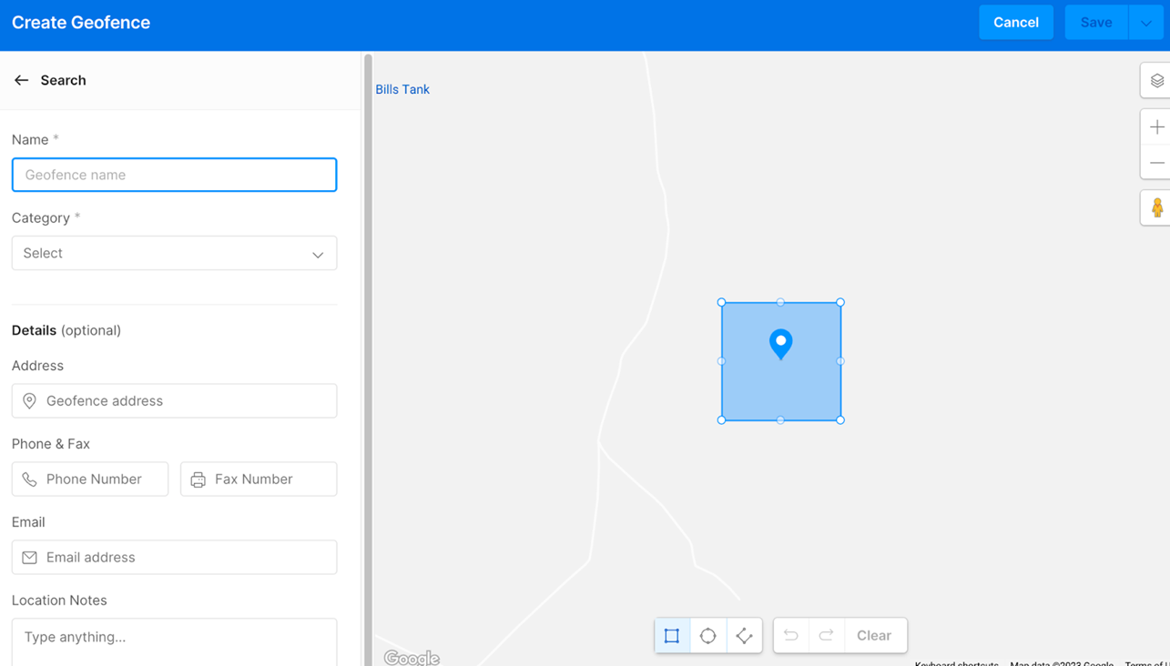The height and width of the screenshot is (666, 1170).
Task: Click the Geofence address field
Action: pos(174,400)
